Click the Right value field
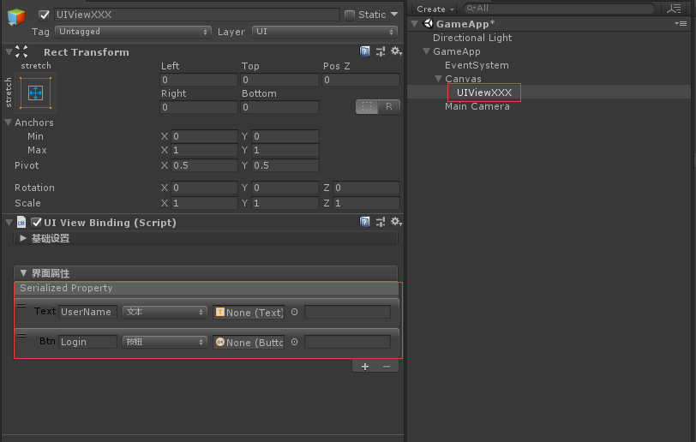The image size is (696, 442). (199, 107)
